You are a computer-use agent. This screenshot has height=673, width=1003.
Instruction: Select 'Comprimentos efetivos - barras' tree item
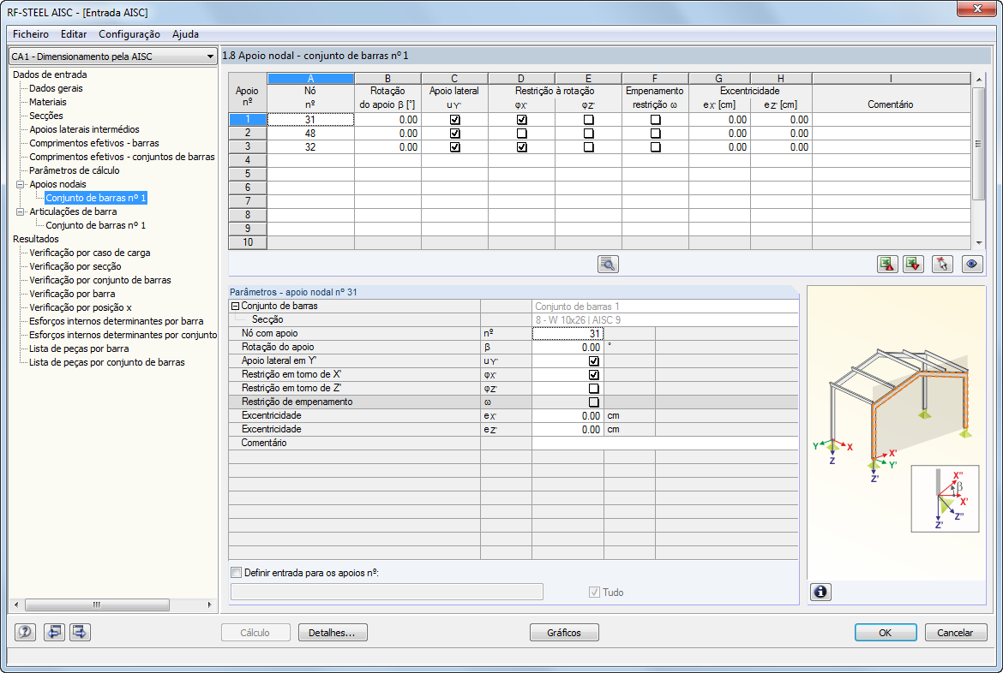pyautogui.click(x=94, y=143)
